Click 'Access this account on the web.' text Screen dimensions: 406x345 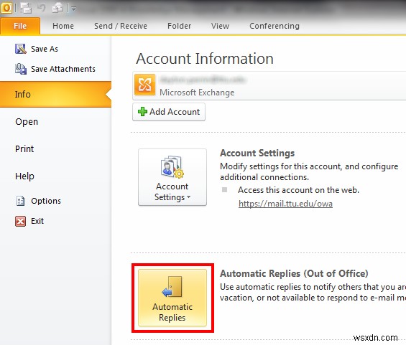[x=298, y=190]
